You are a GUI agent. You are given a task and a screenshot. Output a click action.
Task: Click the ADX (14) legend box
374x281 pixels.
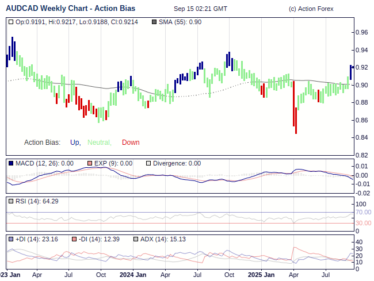click(136, 239)
